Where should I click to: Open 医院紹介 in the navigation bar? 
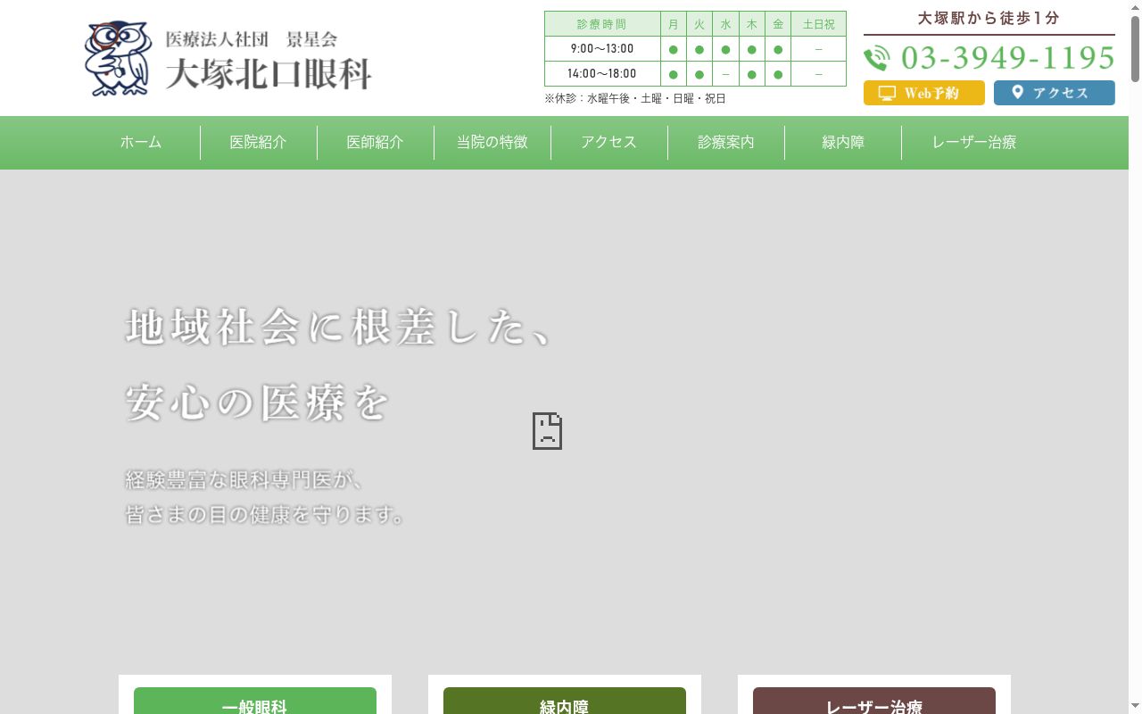[259, 143]
